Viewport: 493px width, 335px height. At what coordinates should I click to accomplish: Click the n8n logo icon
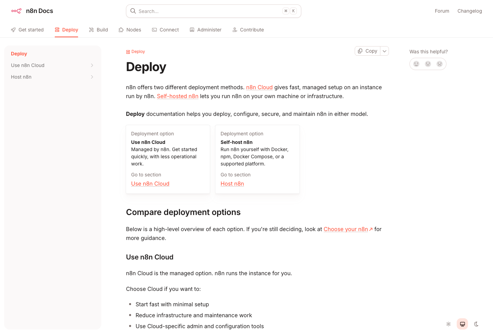16,11
